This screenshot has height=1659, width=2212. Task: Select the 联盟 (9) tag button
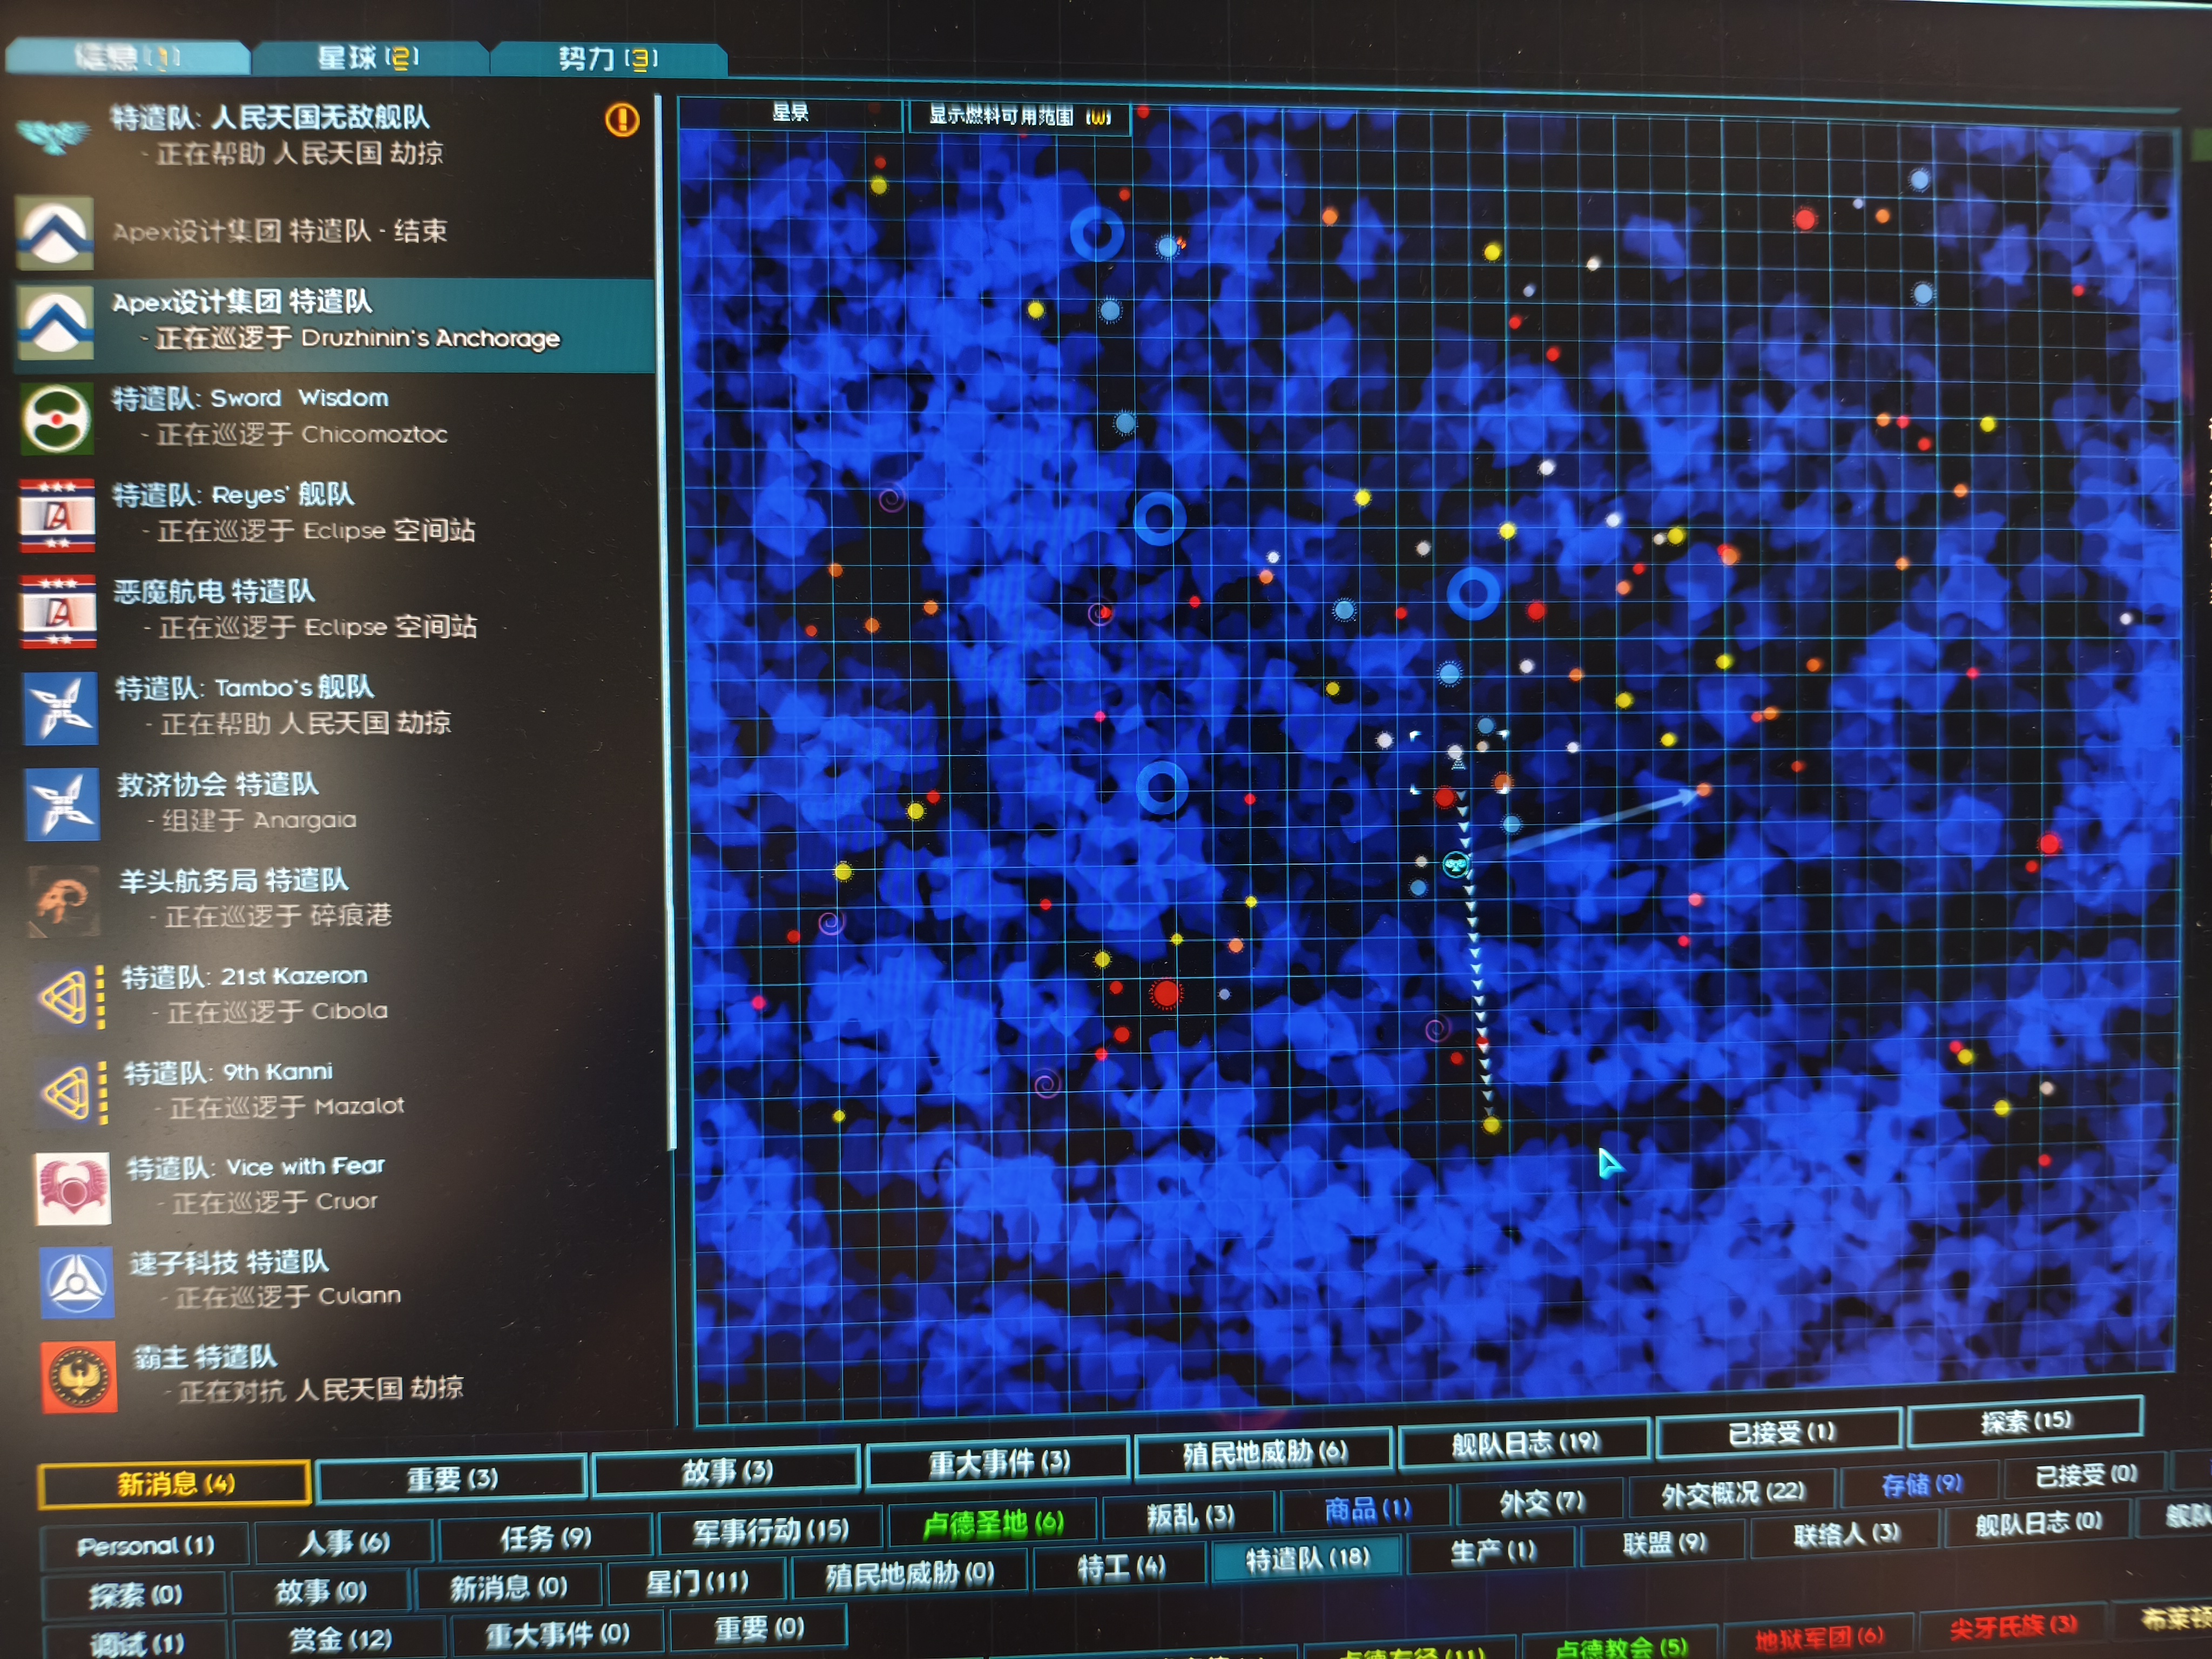1664,1544
